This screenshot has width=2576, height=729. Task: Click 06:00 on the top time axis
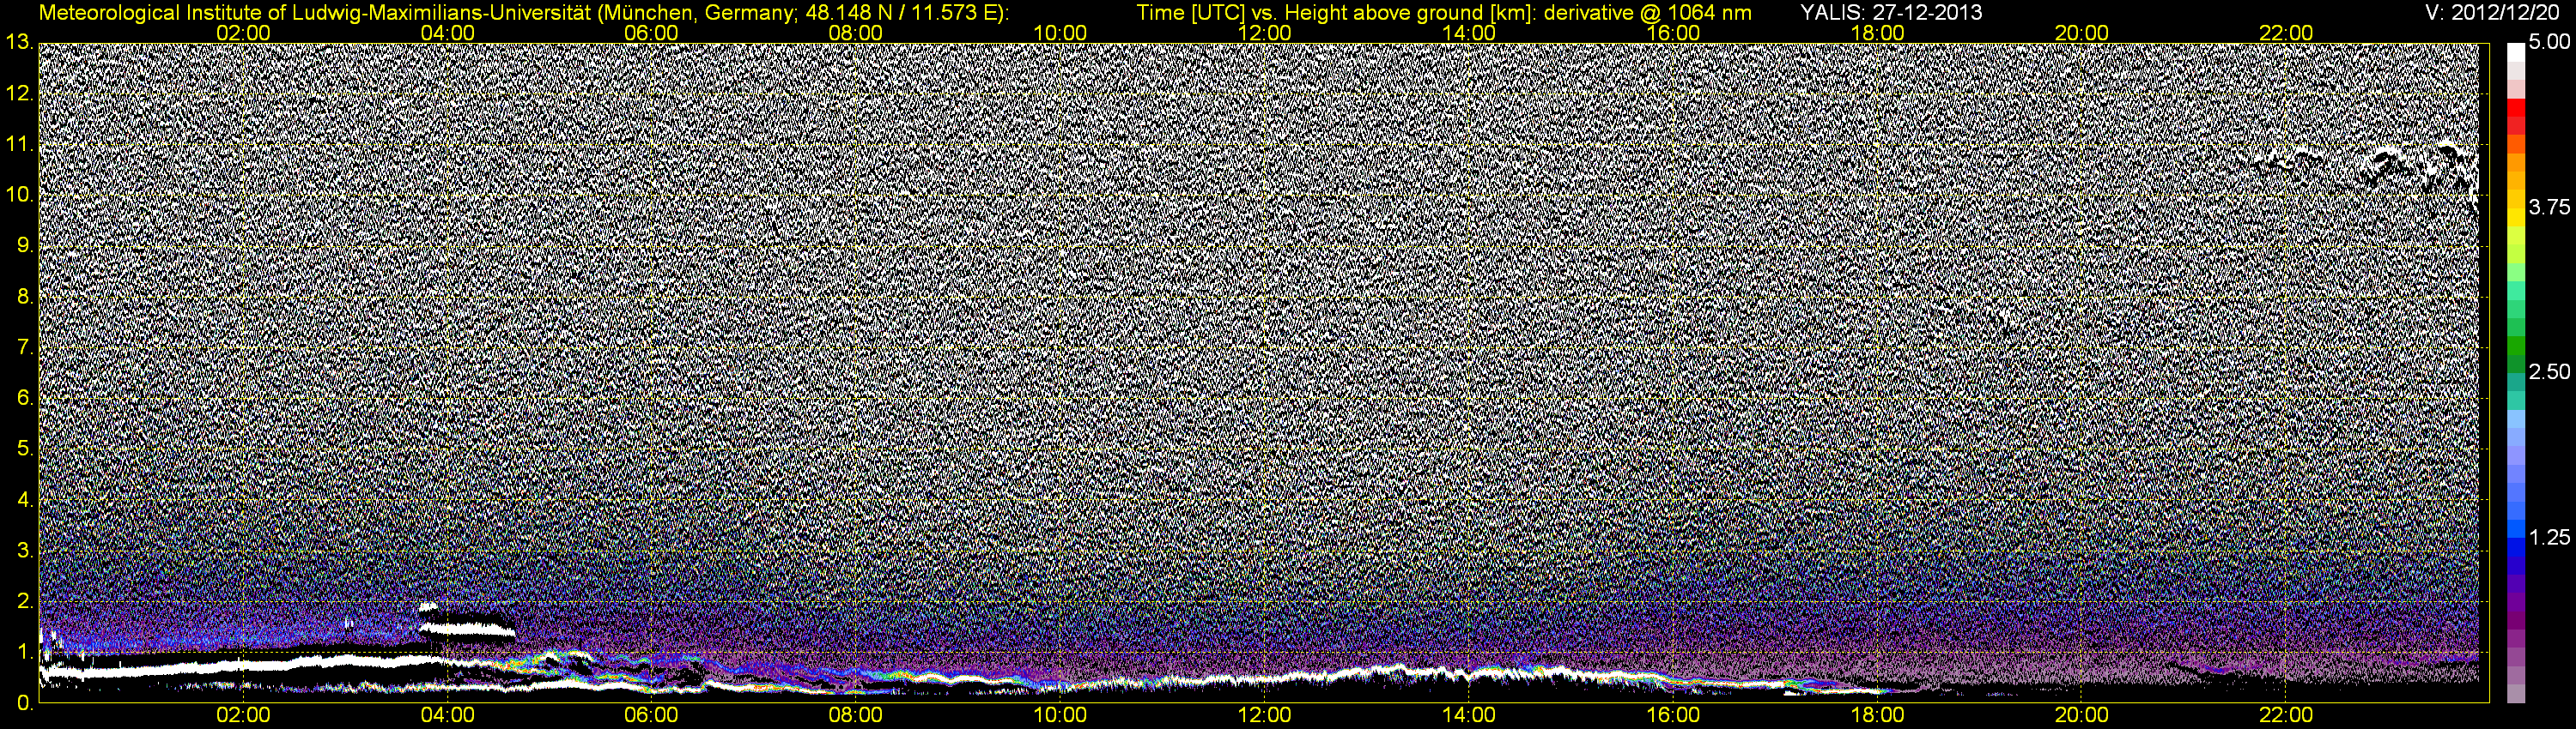(651, 33)
